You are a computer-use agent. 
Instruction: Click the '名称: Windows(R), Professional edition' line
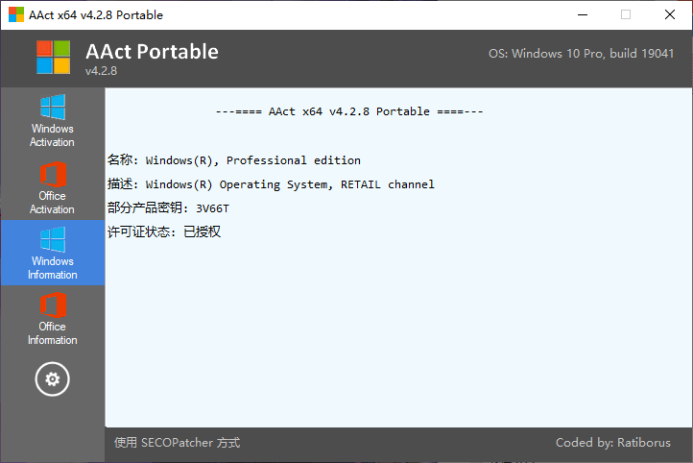tap(234, 160)
